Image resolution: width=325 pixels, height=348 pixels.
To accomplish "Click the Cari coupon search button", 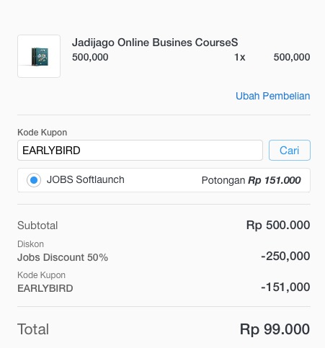I will 290,151.
